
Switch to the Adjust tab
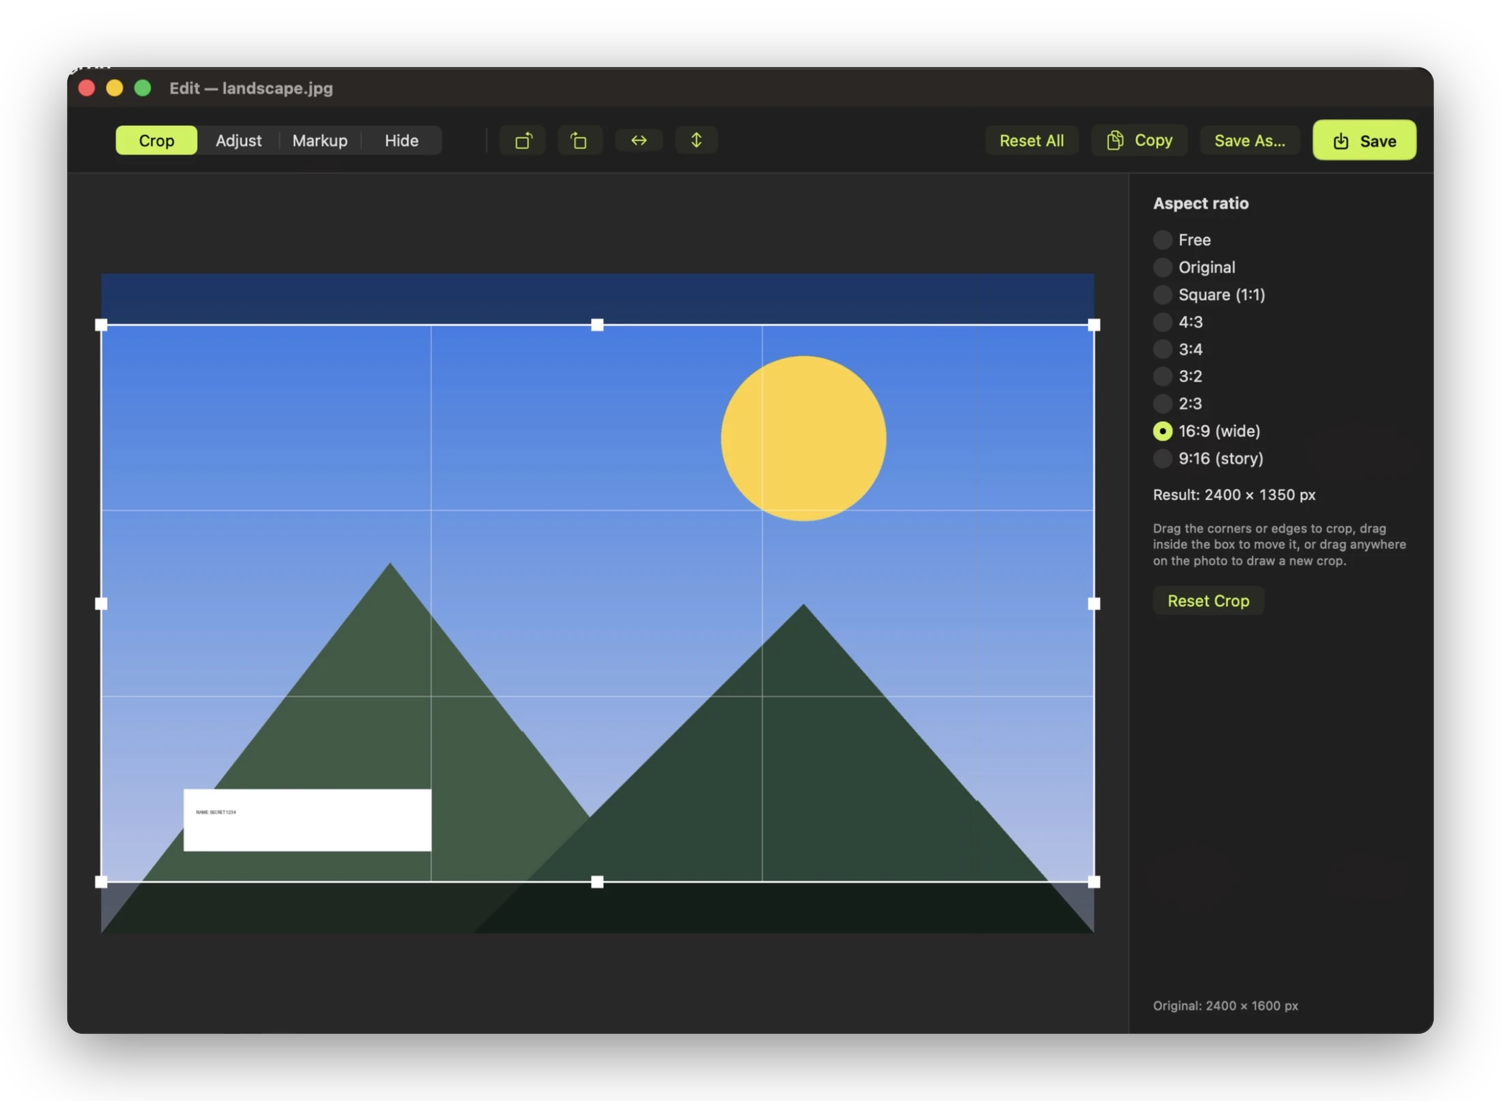[x=238, y=141]
